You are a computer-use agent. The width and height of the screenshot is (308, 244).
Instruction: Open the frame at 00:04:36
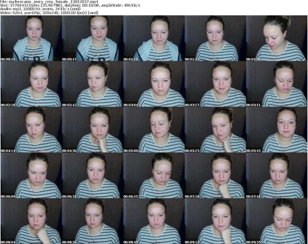coord(93,130)
